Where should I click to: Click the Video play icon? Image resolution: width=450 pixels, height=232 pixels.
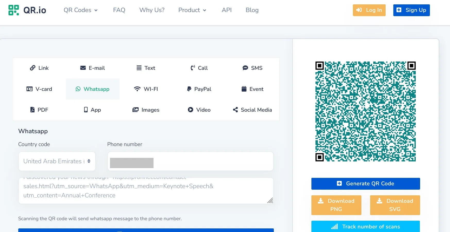(191, 110)
